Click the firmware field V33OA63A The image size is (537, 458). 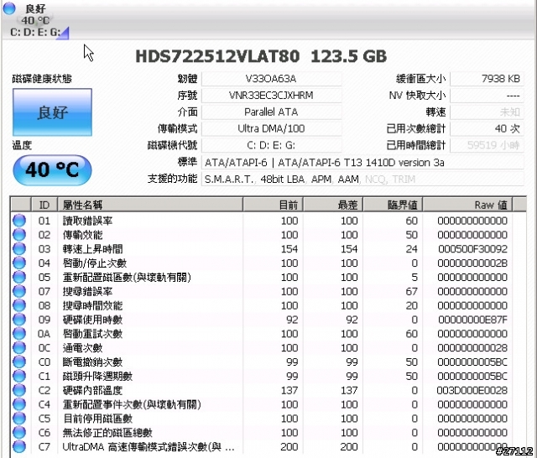(271, 79)
